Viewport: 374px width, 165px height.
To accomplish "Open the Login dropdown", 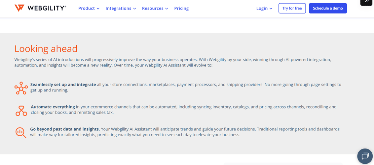I will click(x=264, y=8).
